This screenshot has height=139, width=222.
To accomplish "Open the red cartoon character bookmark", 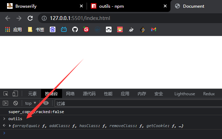I will click(120, 29).
